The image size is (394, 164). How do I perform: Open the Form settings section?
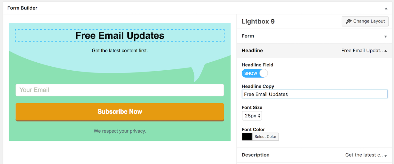[x=248, y=36]
